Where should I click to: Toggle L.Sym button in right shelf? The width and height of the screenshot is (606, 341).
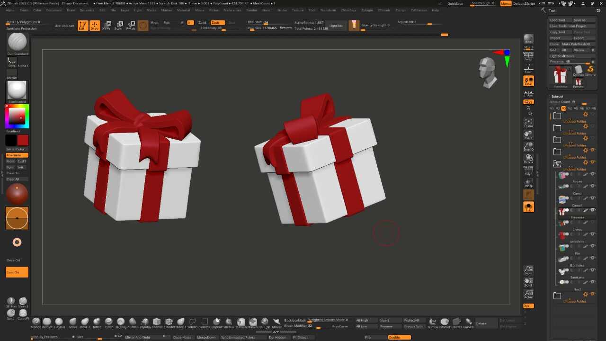click(x=528, y=93)
